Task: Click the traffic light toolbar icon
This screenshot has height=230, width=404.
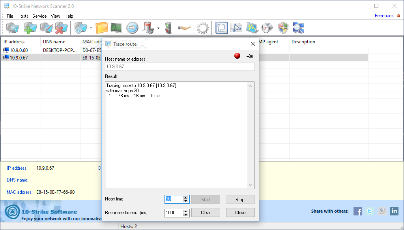Action: tap(168, 28)
